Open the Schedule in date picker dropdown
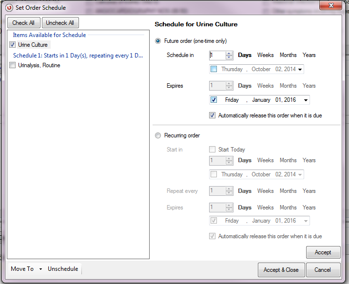349x284 pixels. [300, 70]
